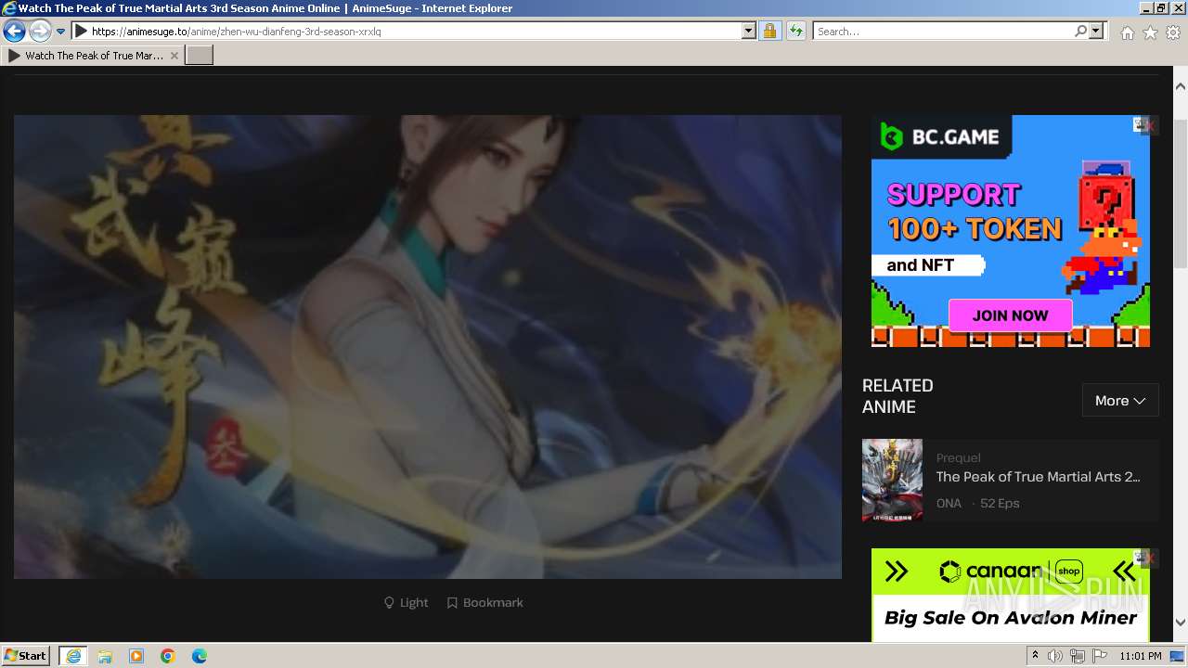Click the network tray icon
The height and width of the screenshot is (668, 1188).
tap(1078, 656)
